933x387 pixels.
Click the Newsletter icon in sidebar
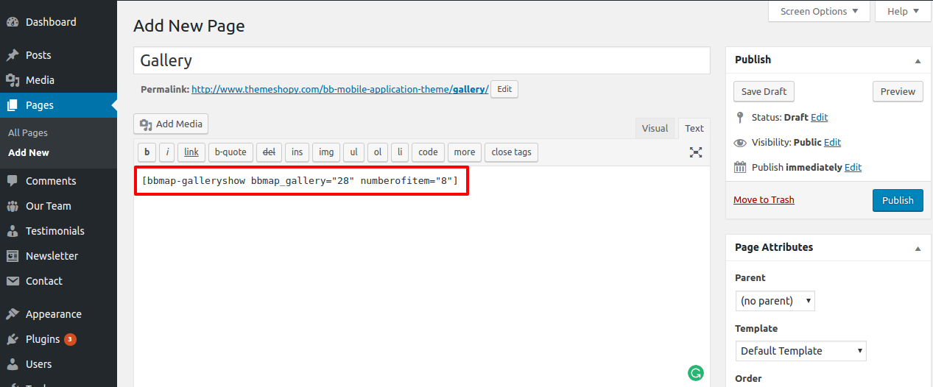(13, 256)
